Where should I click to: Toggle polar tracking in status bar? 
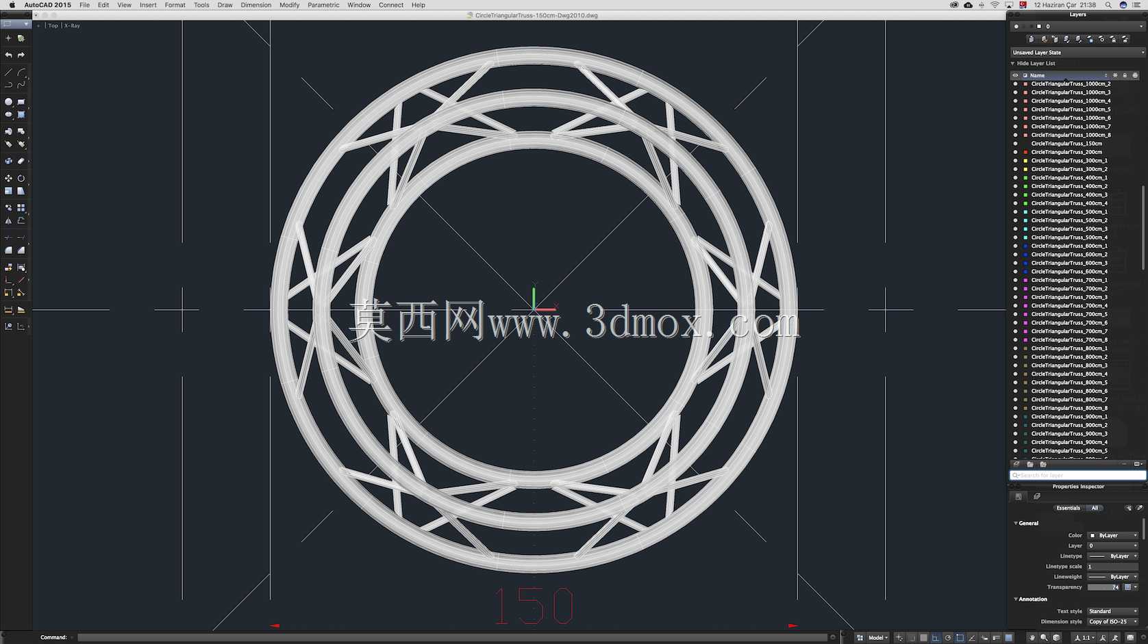click(x=948, y=637)
